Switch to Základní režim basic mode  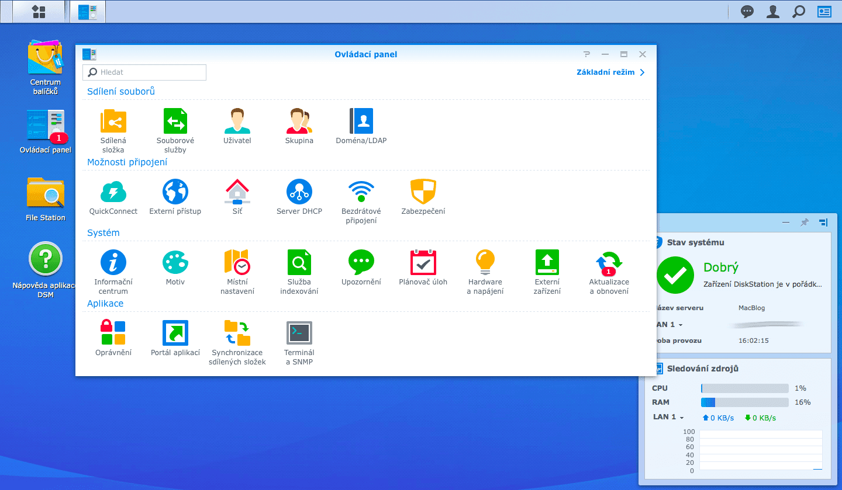(611, 72)
